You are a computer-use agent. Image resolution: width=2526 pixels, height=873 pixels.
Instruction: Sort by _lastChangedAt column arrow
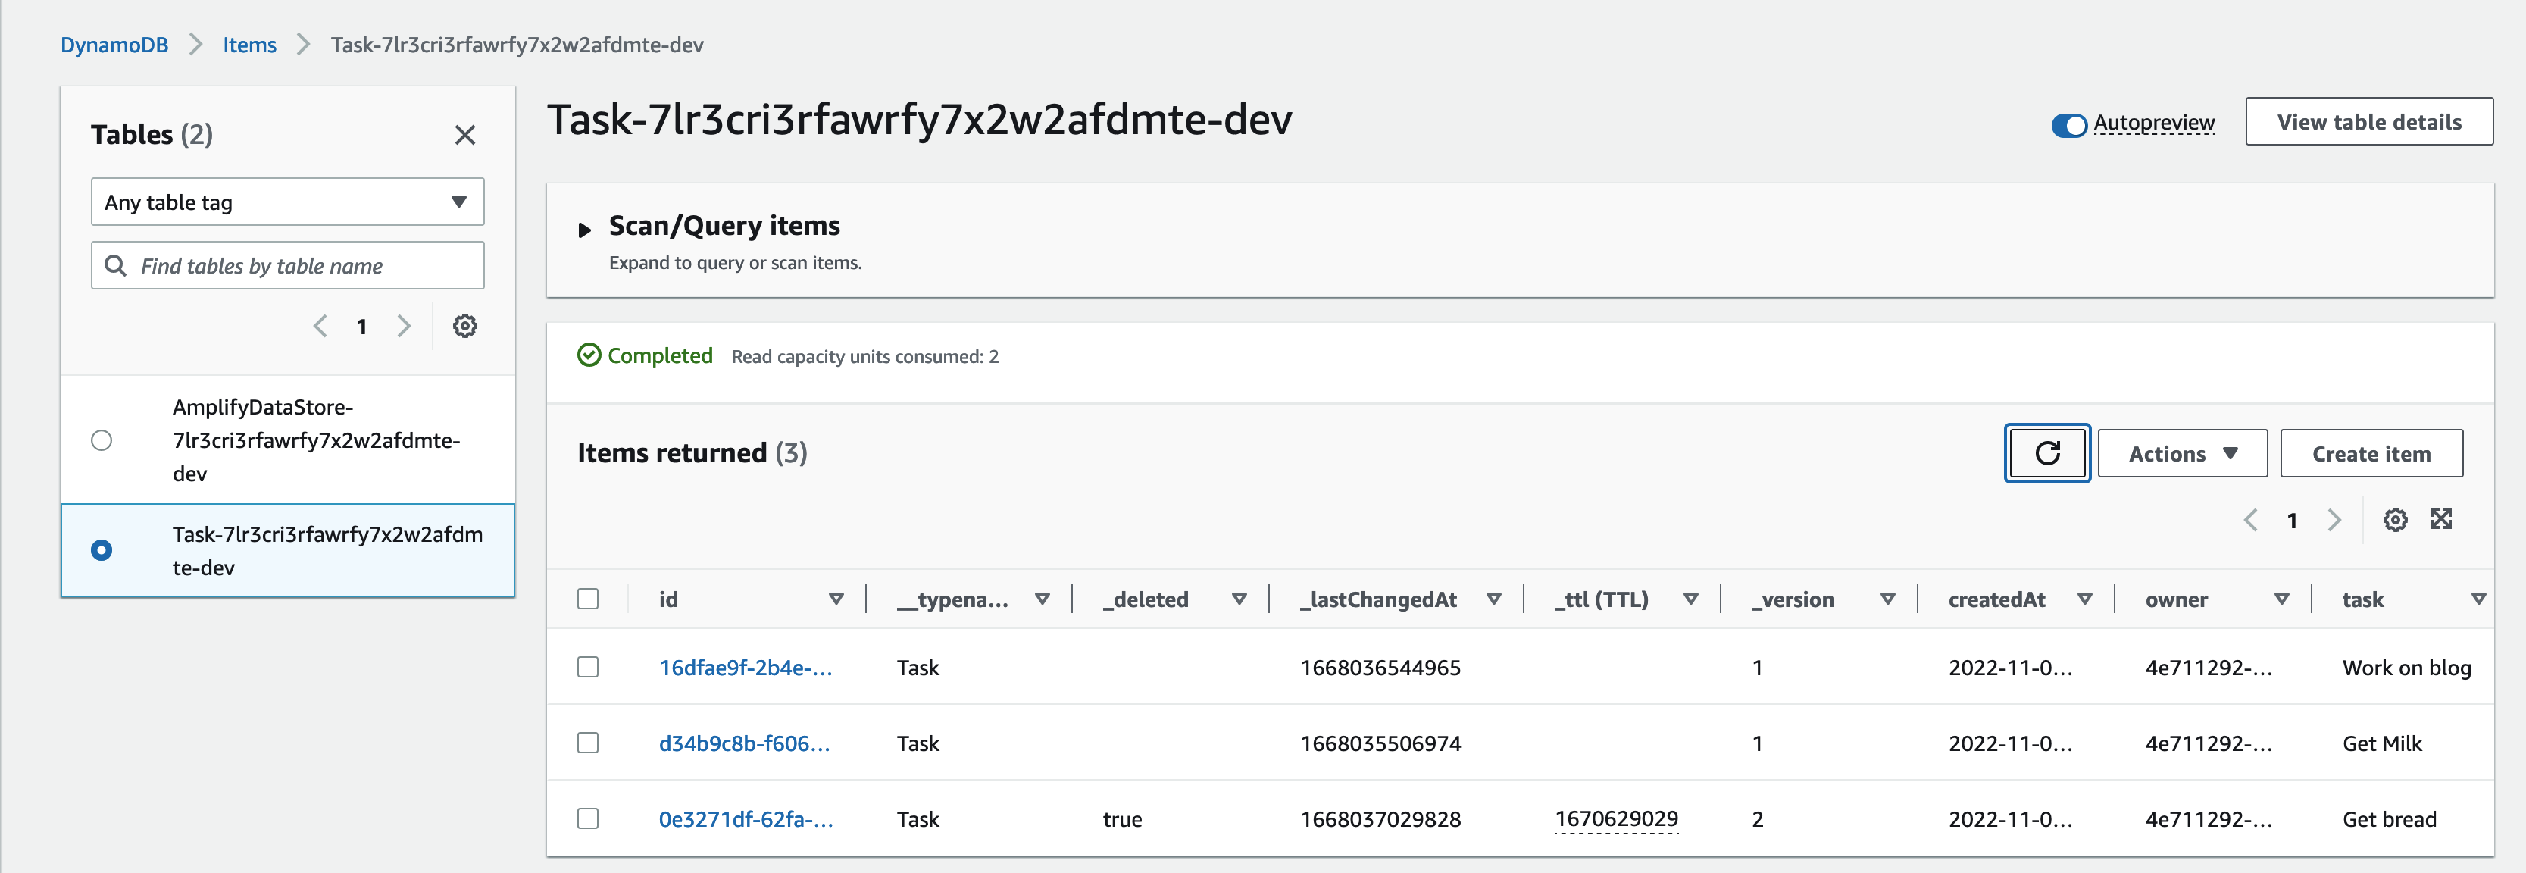click(1494, 599)
